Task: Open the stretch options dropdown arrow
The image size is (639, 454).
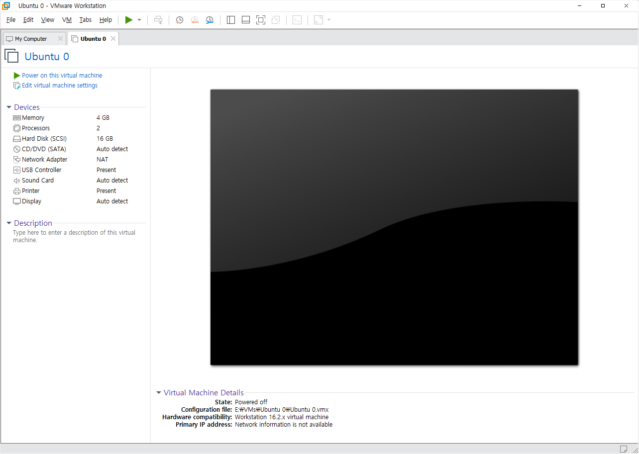Action: [329, 20]
